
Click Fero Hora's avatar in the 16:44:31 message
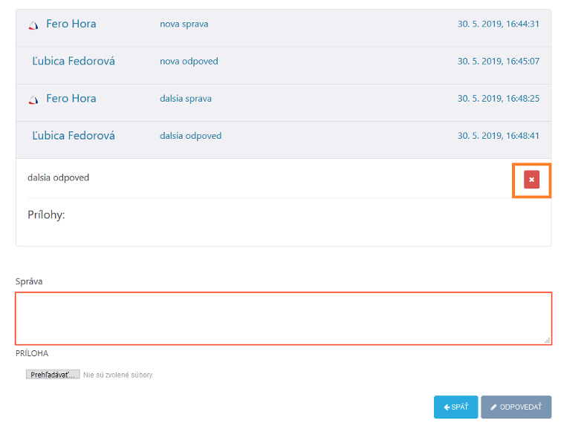point(33,25)
